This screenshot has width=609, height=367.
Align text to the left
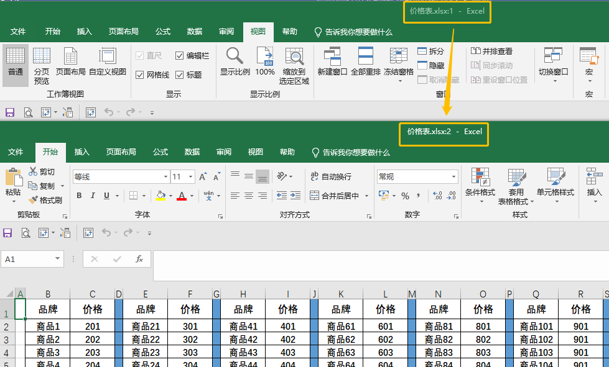click(235, 196)
